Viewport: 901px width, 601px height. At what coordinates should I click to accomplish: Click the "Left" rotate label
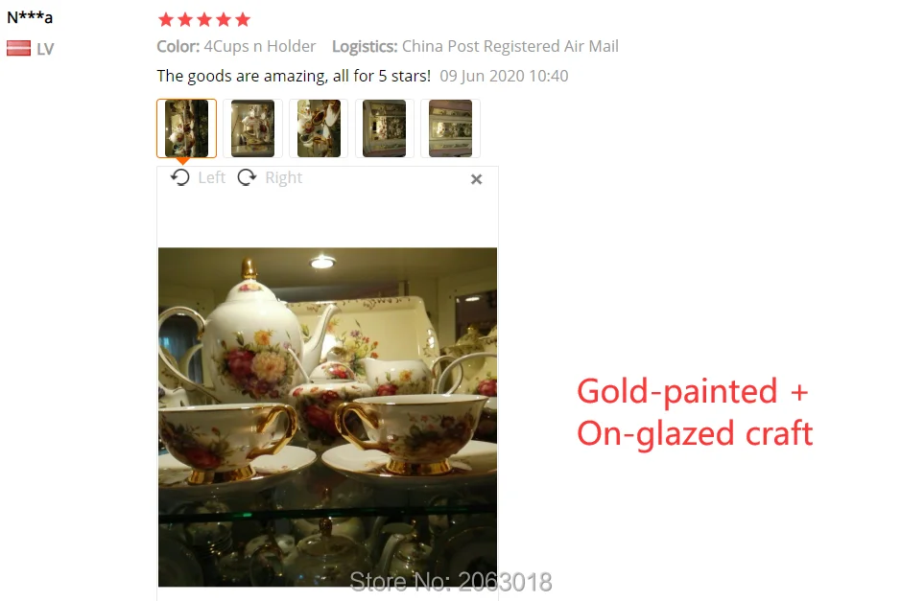[x=211, y=178]
